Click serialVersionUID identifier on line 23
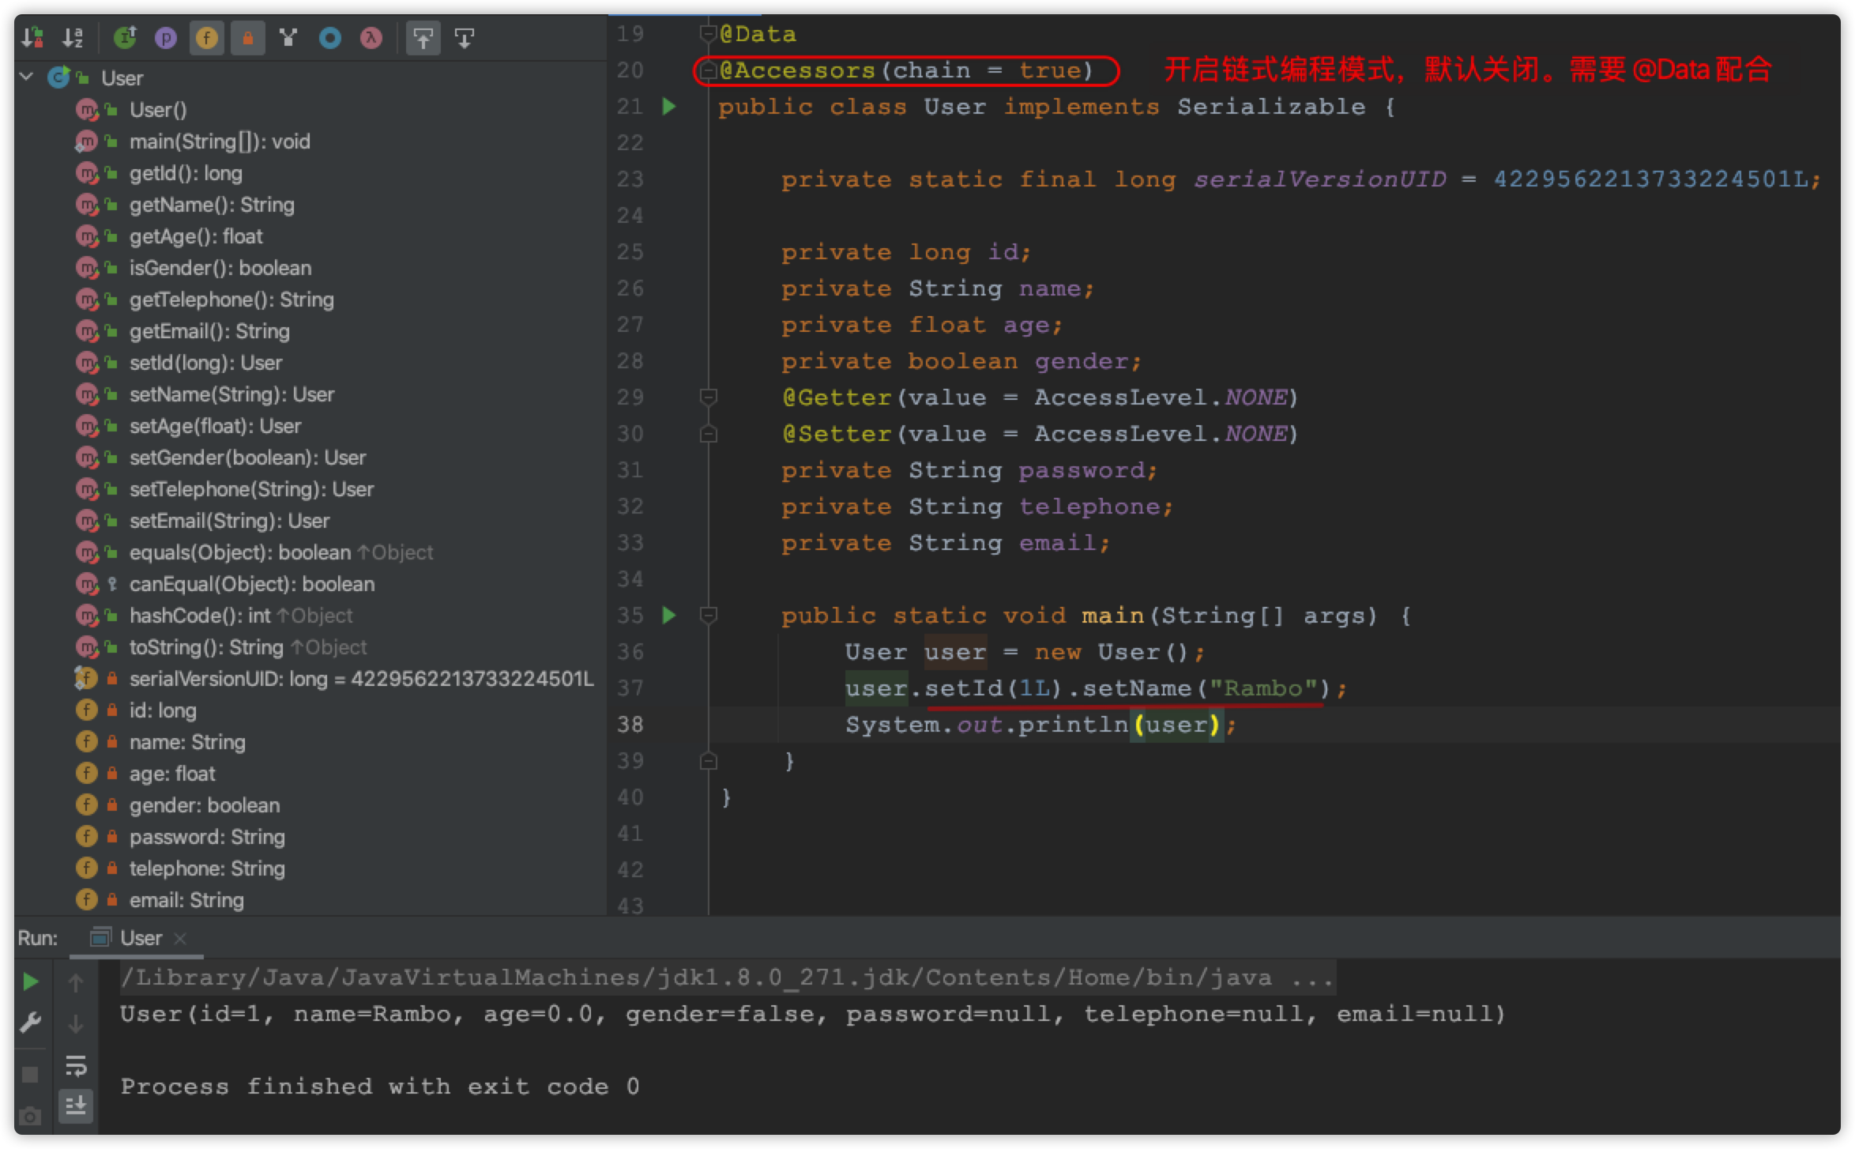The image size is (1855, 1149). (x=1319, y=179)
